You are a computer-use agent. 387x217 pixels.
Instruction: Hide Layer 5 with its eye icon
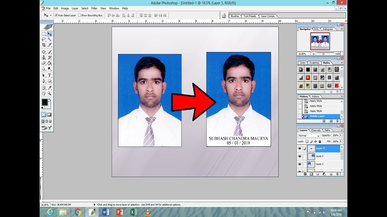[300, 148]
